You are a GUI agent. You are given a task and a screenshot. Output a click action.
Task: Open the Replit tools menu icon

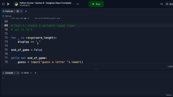[x=8, y=4]
